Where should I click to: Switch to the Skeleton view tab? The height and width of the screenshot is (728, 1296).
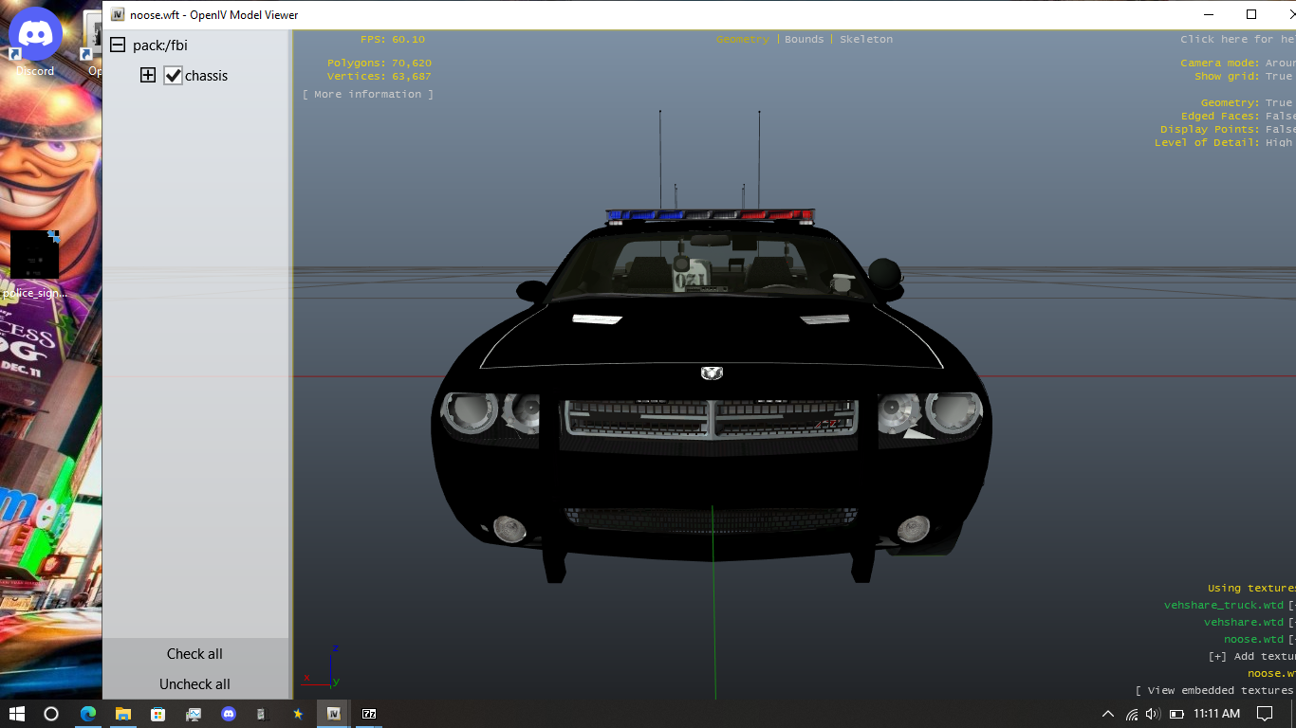865,40
